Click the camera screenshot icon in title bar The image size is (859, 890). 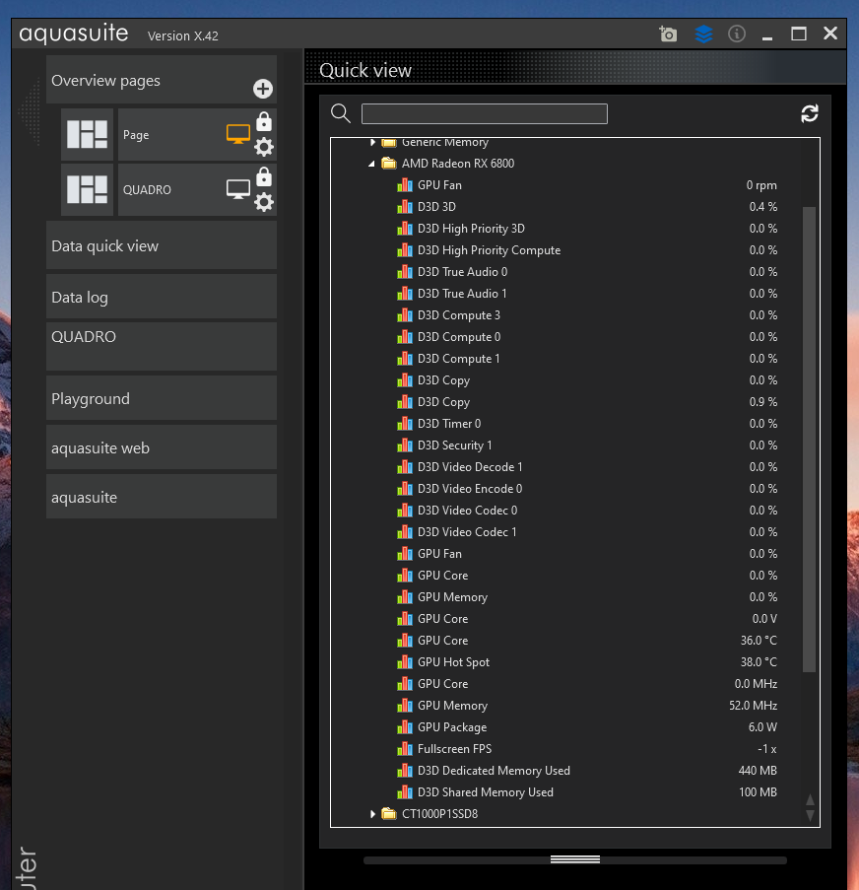tap(668, 34)
